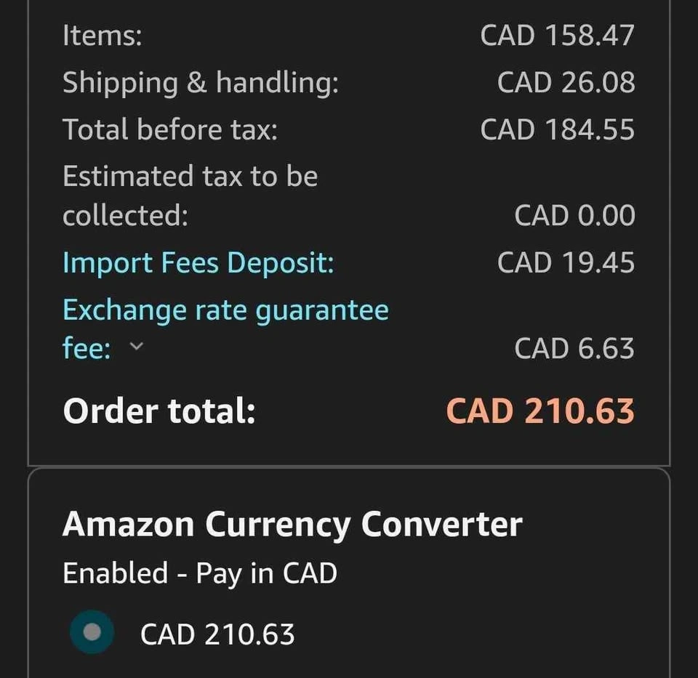Click the "fee:" text beside the chevron
Image resolution: width=698 pixels, height=678 pixels.
point(87,349)
